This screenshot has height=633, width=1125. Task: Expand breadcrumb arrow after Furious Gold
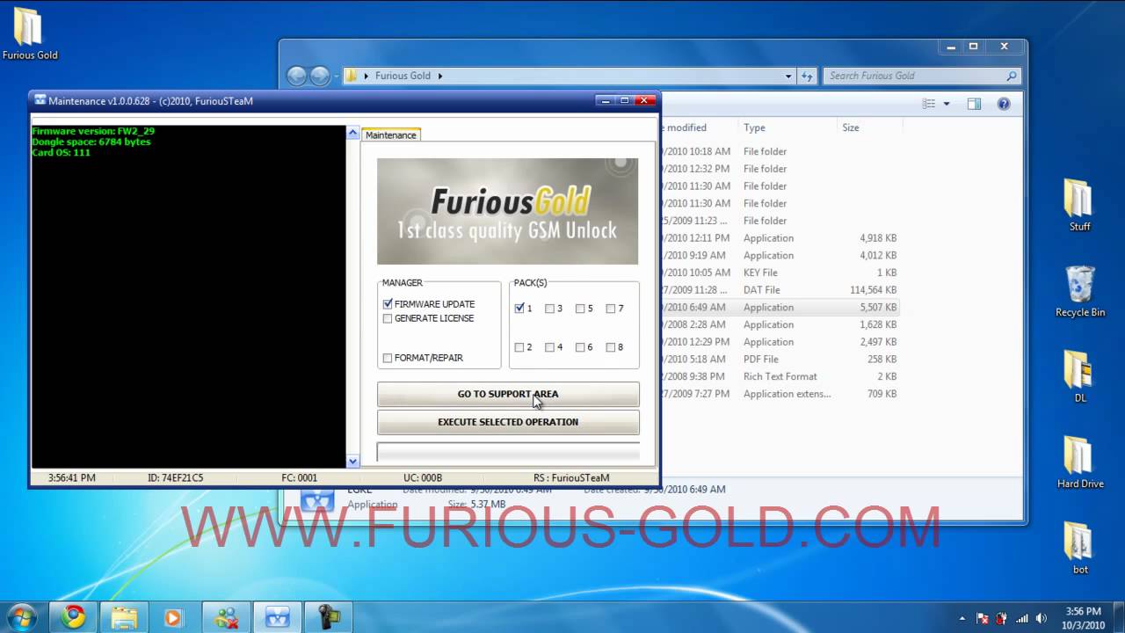tap(440, 76)
